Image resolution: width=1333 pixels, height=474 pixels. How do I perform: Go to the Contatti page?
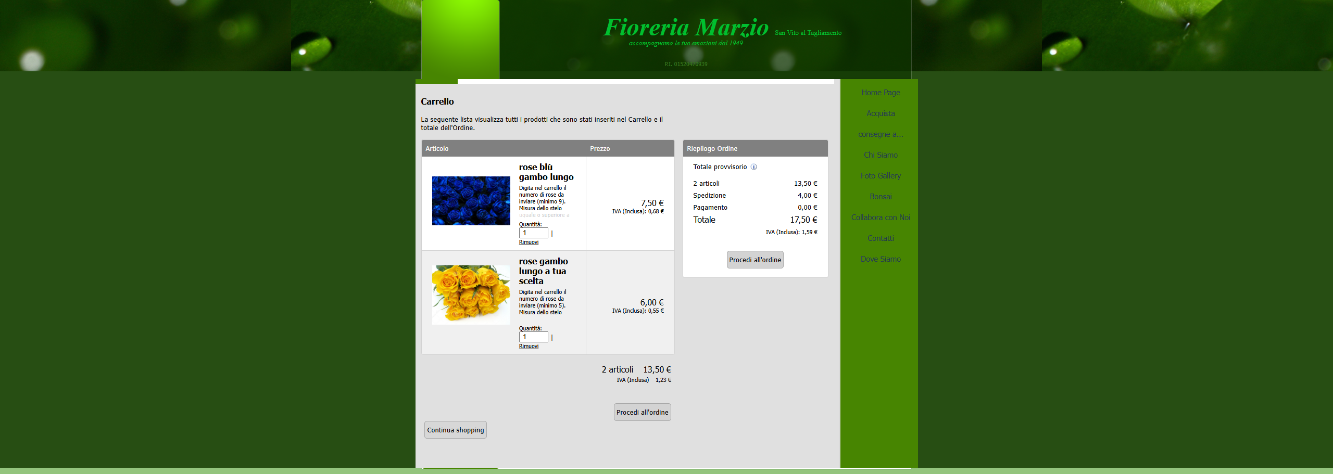(x=881, y=238)
